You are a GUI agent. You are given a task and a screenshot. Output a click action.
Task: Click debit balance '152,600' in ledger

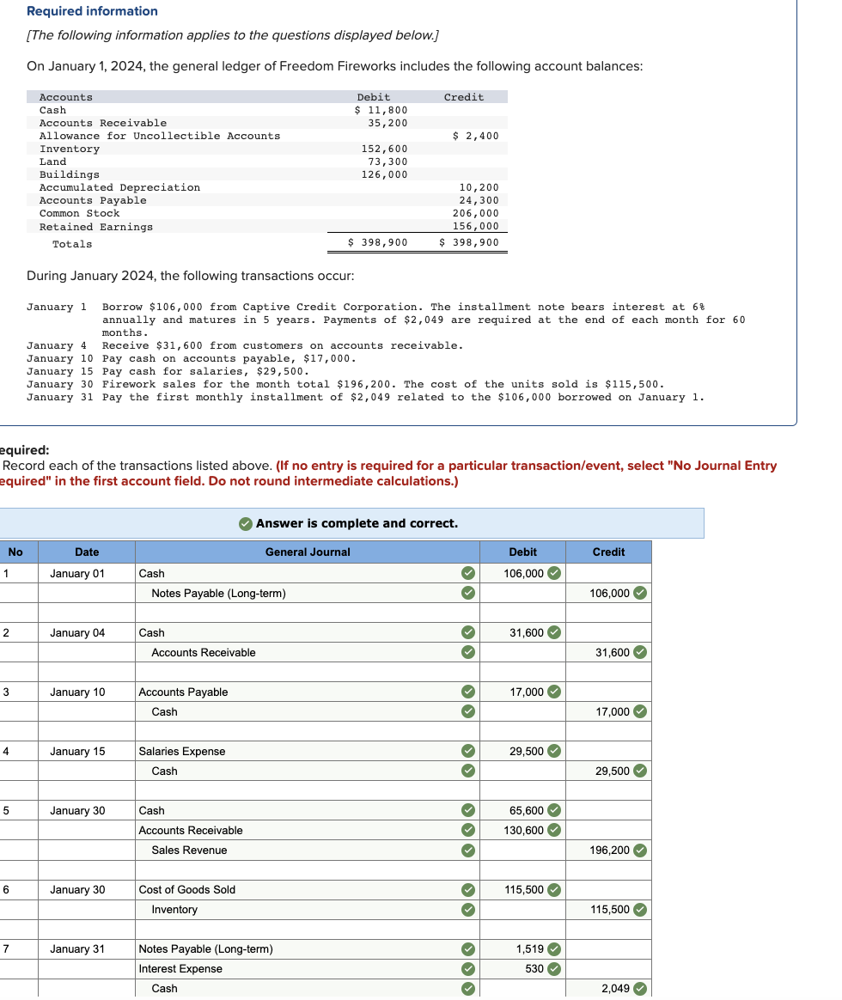point(385,149)
